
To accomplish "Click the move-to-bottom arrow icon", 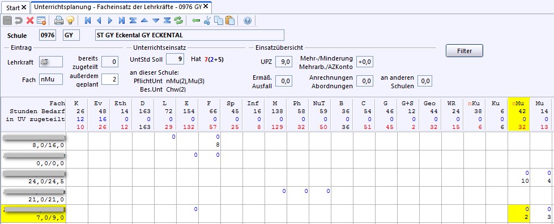I will coord(167,20).
